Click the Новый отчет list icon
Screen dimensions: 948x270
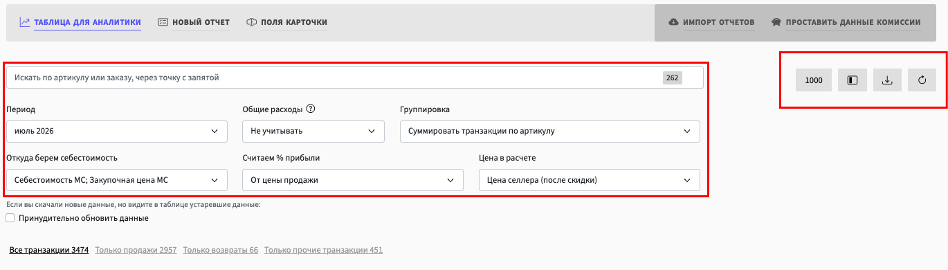click(163, 22)
